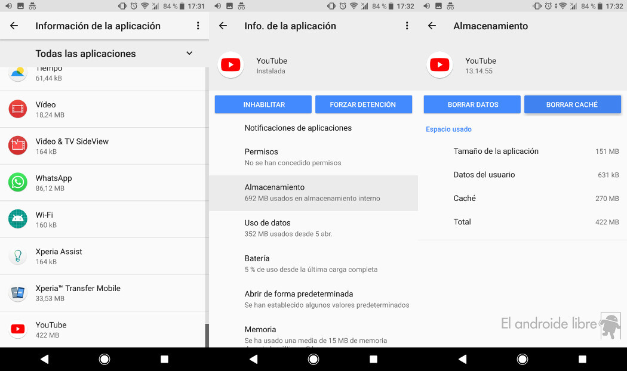Open the Almacenamiento 692 MB item
The width and height of the screenshot is (627, 371).
click(314, 193)
